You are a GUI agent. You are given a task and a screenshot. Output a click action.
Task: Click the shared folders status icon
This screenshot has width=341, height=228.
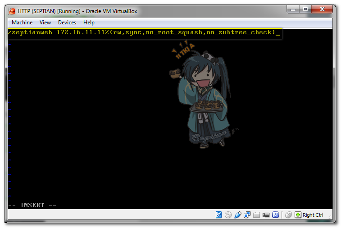pos(257,215)
